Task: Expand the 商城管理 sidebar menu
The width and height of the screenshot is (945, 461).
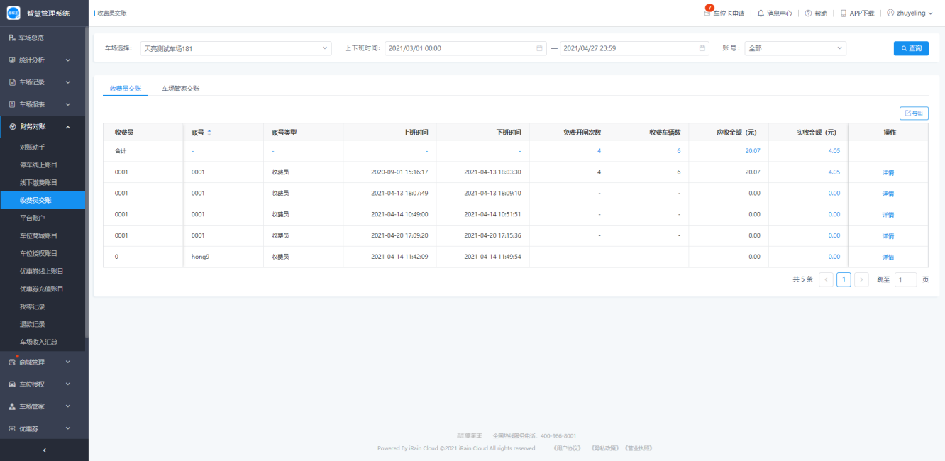Action: (44, 362)
